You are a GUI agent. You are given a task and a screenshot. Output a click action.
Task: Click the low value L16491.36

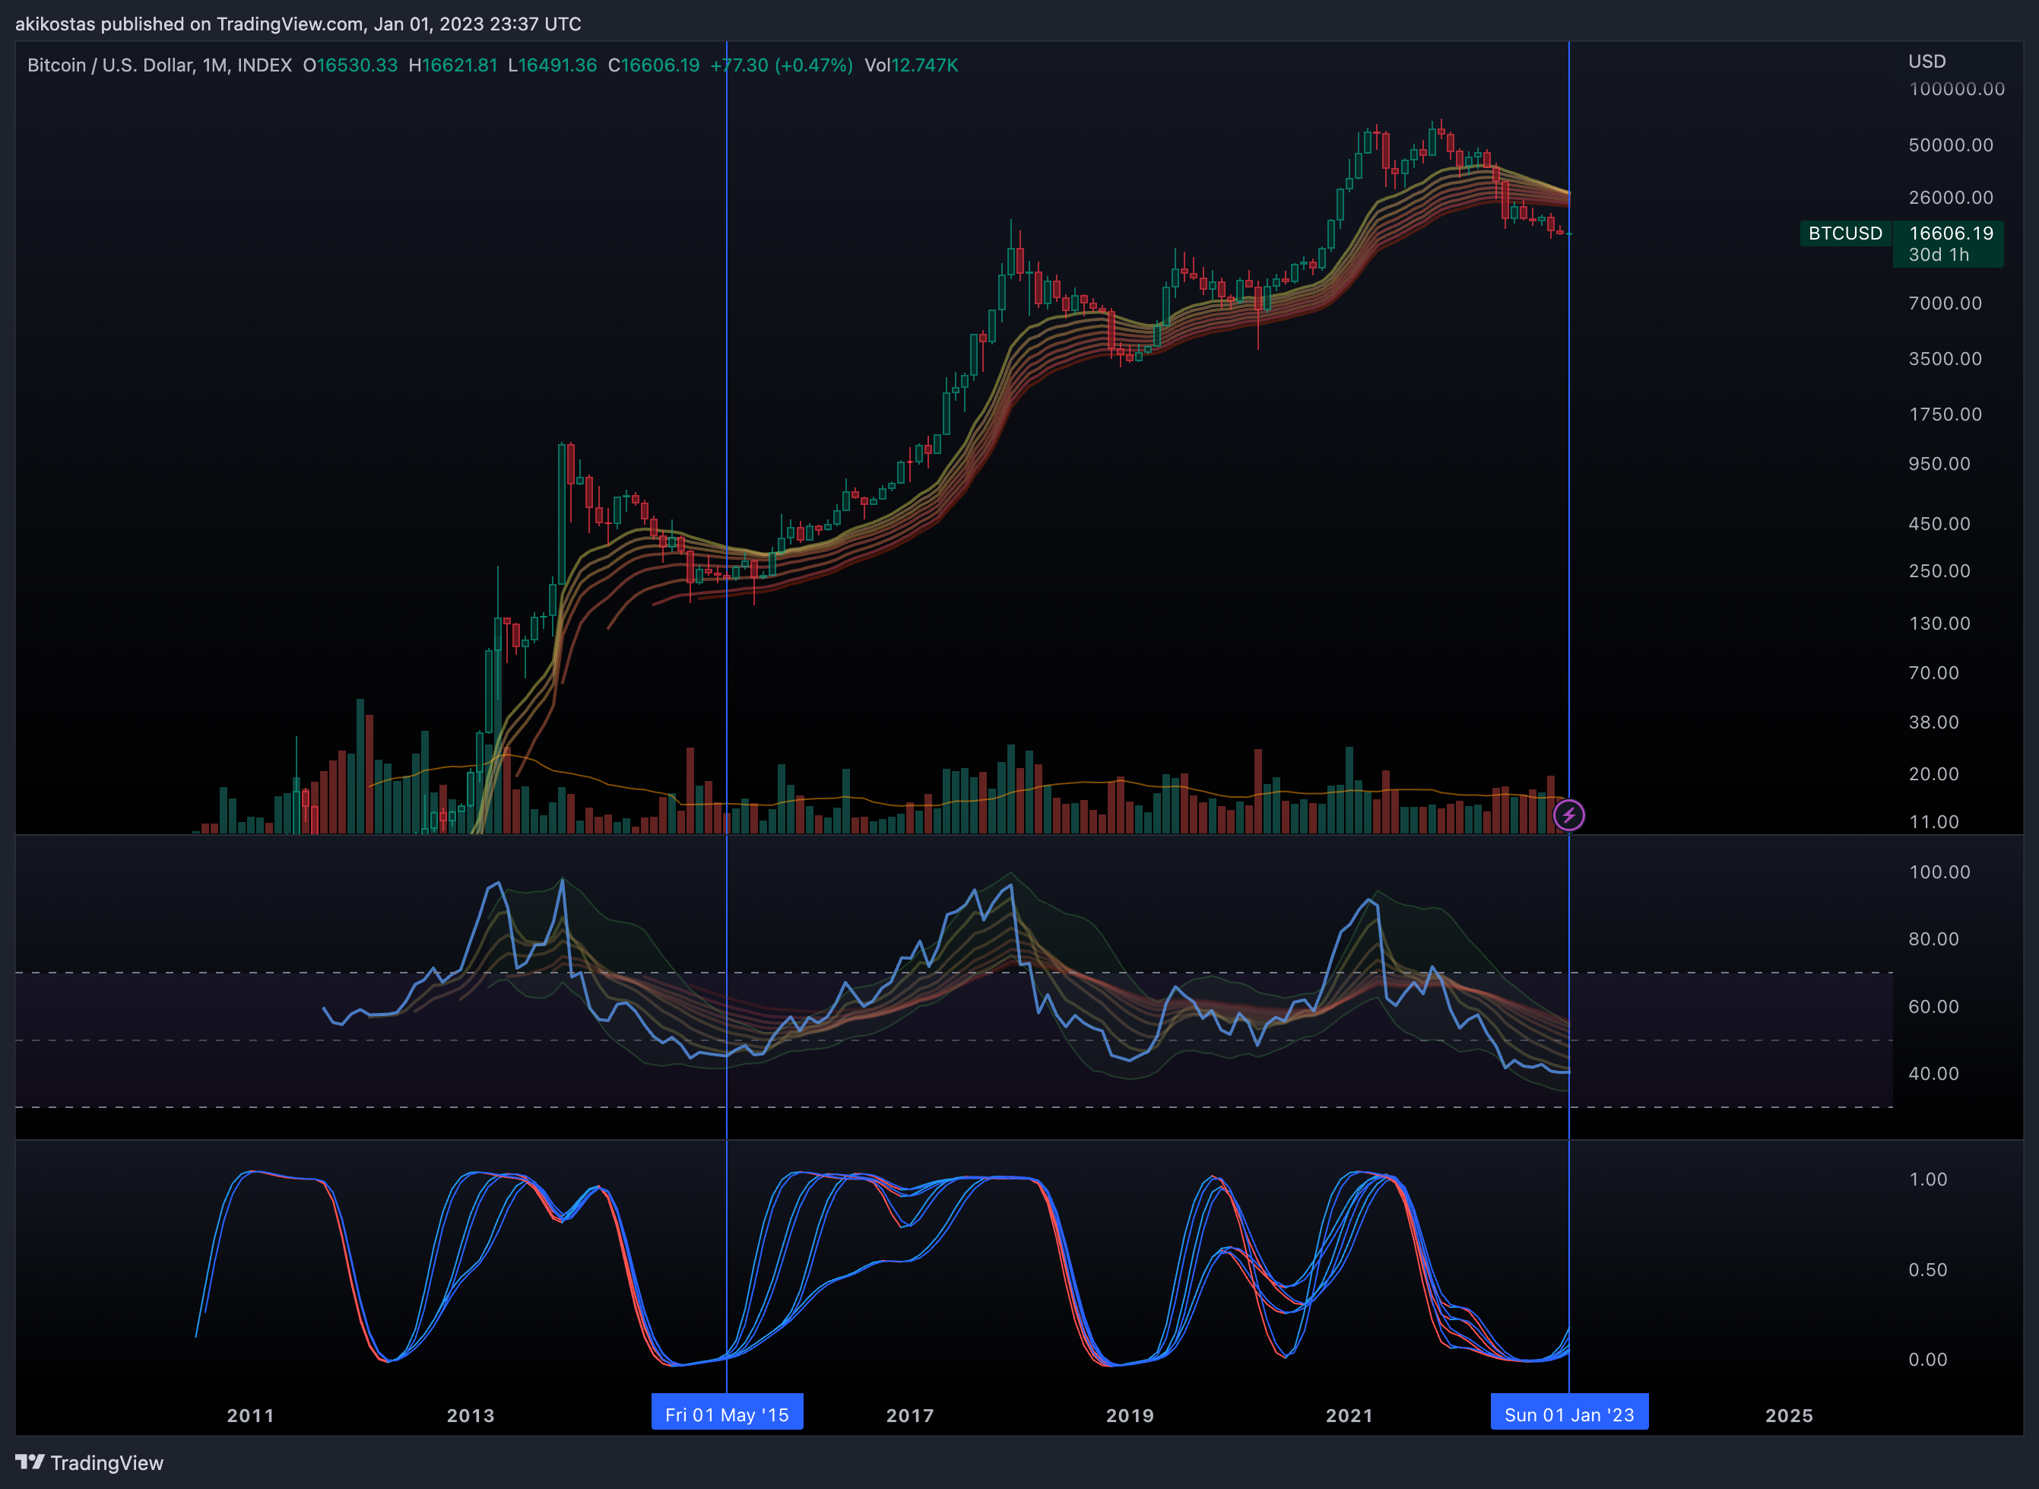point(552,66)
